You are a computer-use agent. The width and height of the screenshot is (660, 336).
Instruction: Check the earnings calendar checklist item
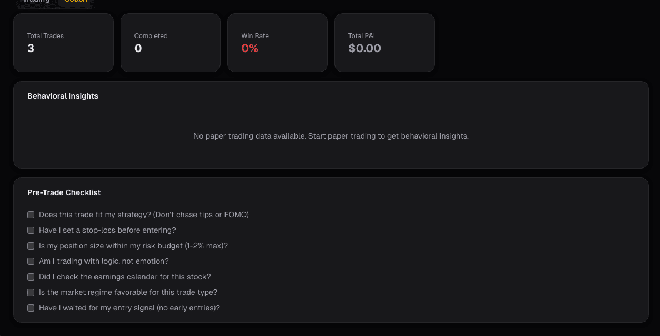(31, 277)
